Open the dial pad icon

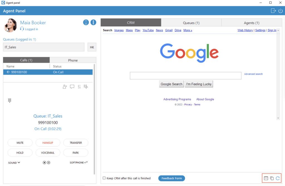10,100
